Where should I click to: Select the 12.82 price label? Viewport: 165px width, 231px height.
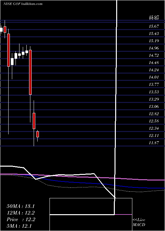click(x=154, y=114)
